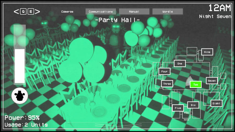Select camera Six on the map
This screenshot has height=132, width=235.
tap(193, 105)
